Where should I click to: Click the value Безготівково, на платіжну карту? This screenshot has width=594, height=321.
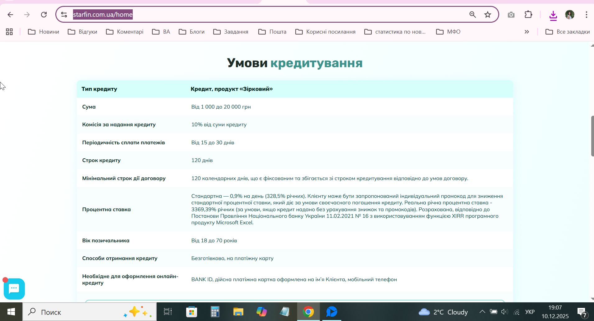point(233,258)
